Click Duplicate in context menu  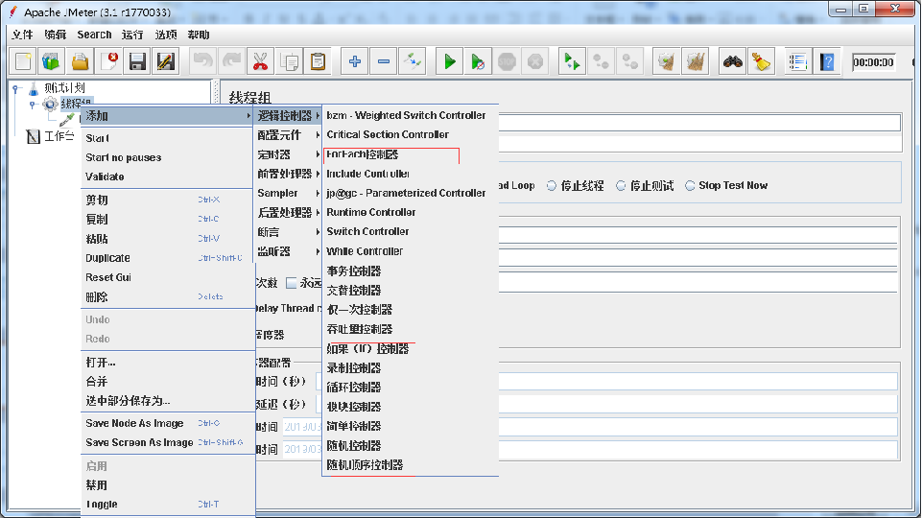click(167, 258)
